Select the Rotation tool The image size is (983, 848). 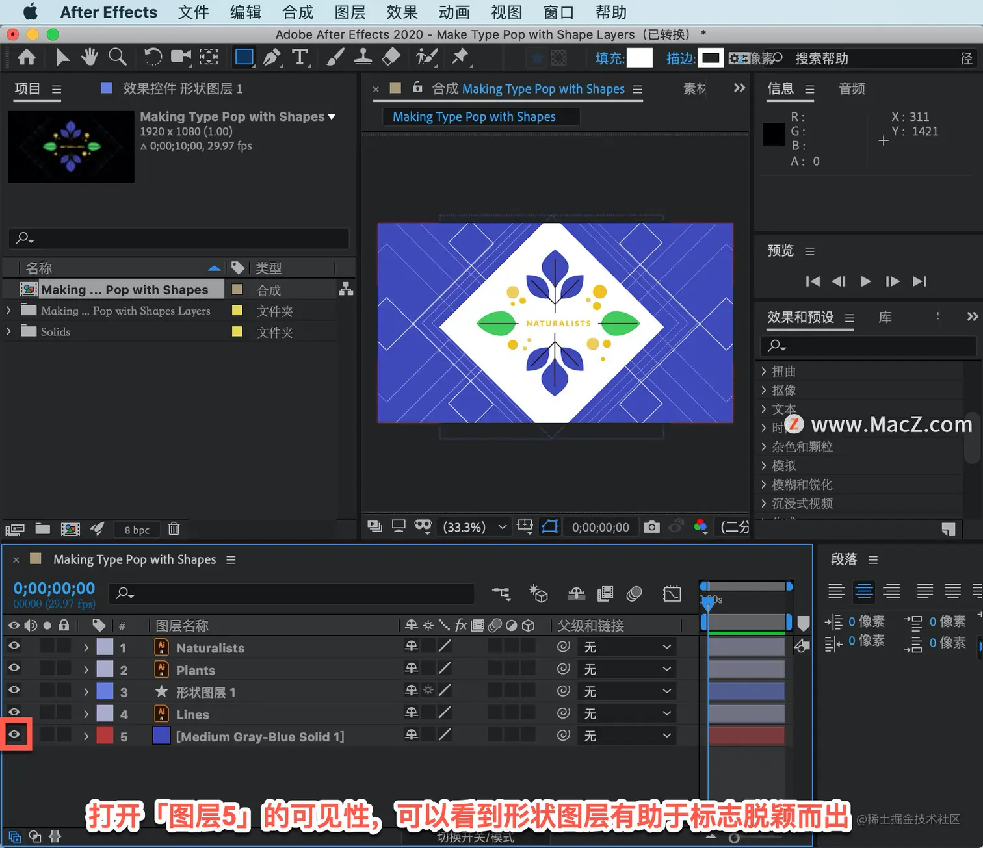(x=153, y=58)
